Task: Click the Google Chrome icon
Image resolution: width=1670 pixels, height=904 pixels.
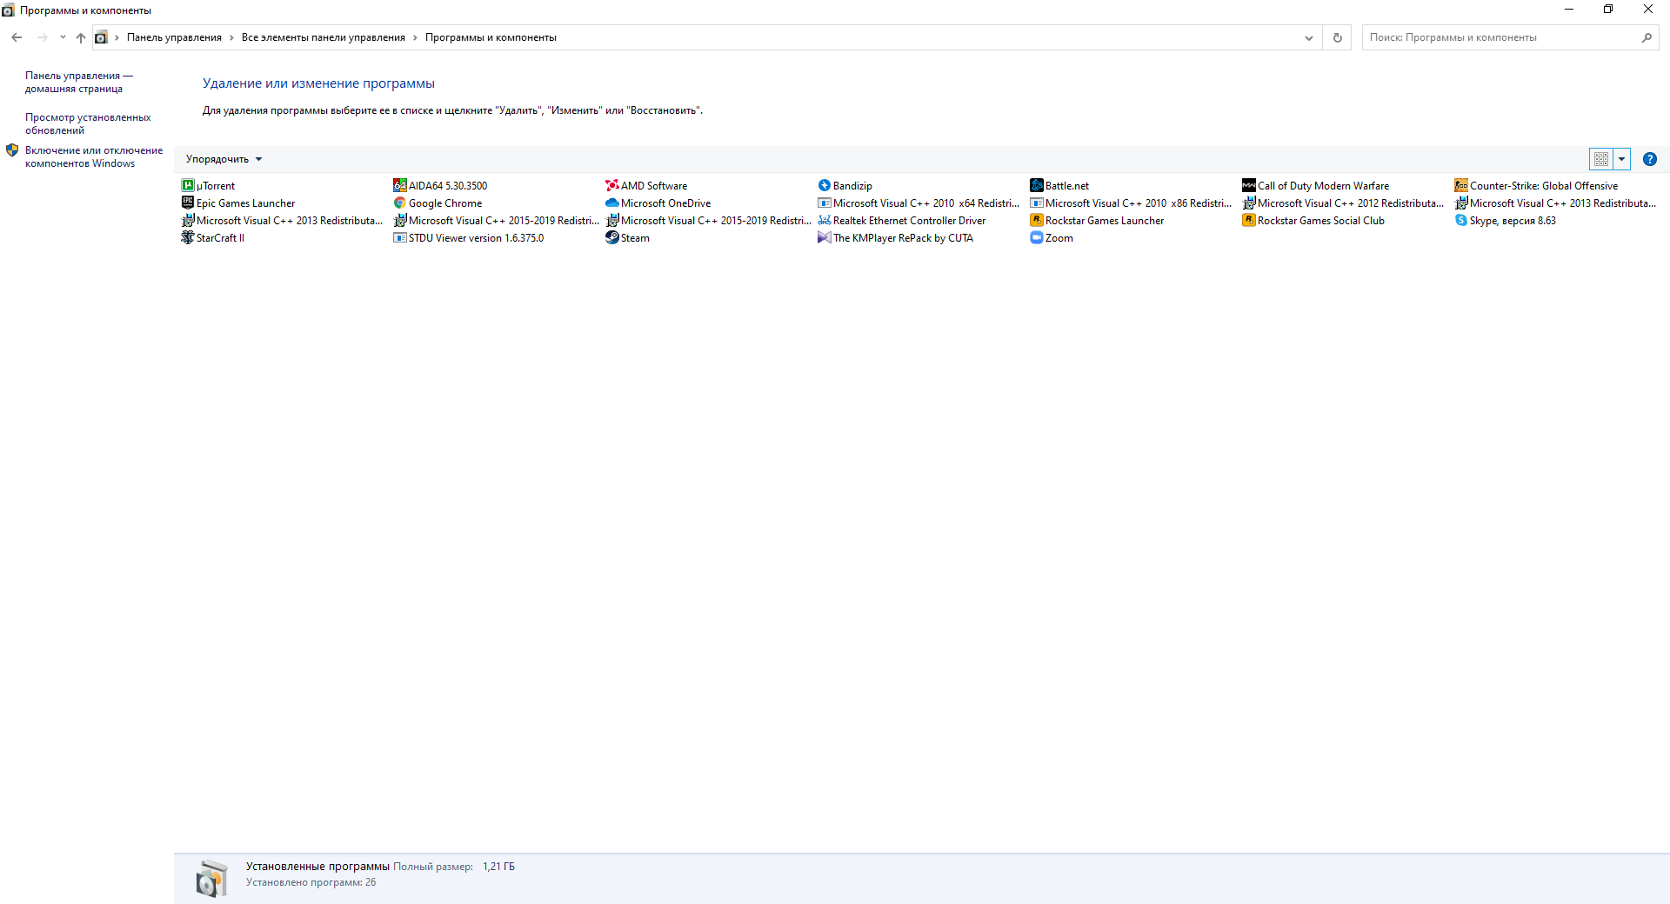Action: tap(400, 203)
